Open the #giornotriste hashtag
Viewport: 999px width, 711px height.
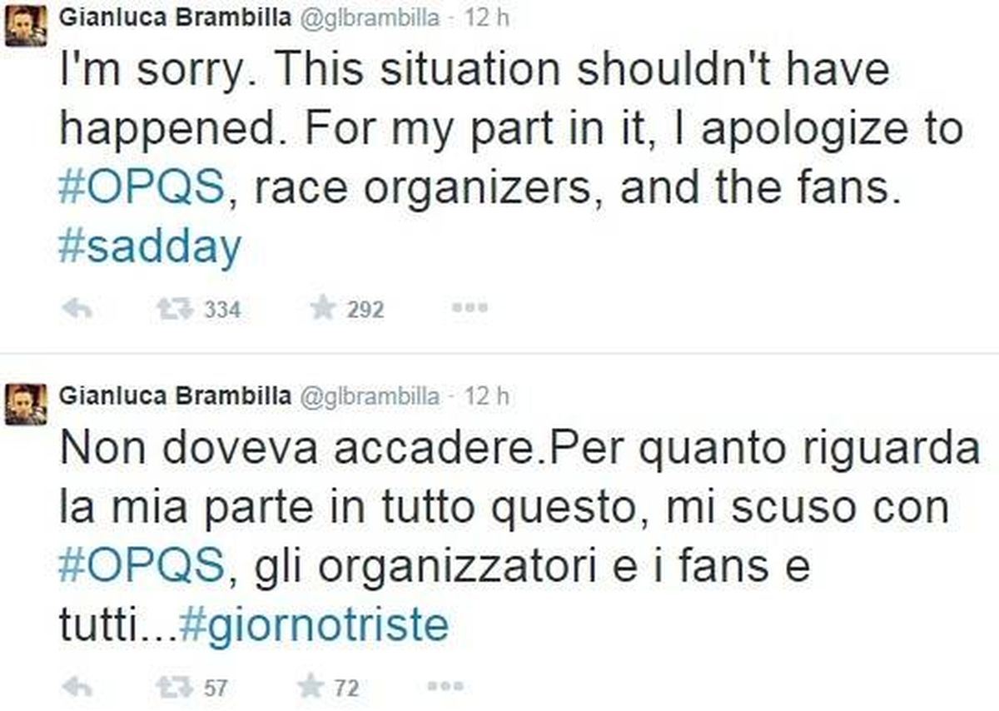pyautogui.click(x=314, y=624)
